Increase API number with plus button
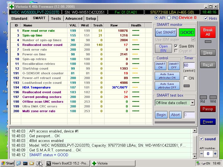 tap(215, 154)
